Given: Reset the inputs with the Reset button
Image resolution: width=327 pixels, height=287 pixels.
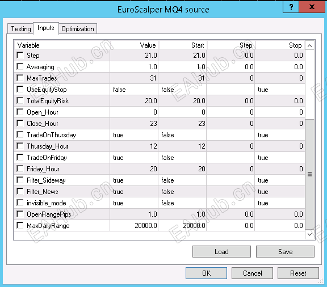Looking at the screenshot, I should pos(298,273).
